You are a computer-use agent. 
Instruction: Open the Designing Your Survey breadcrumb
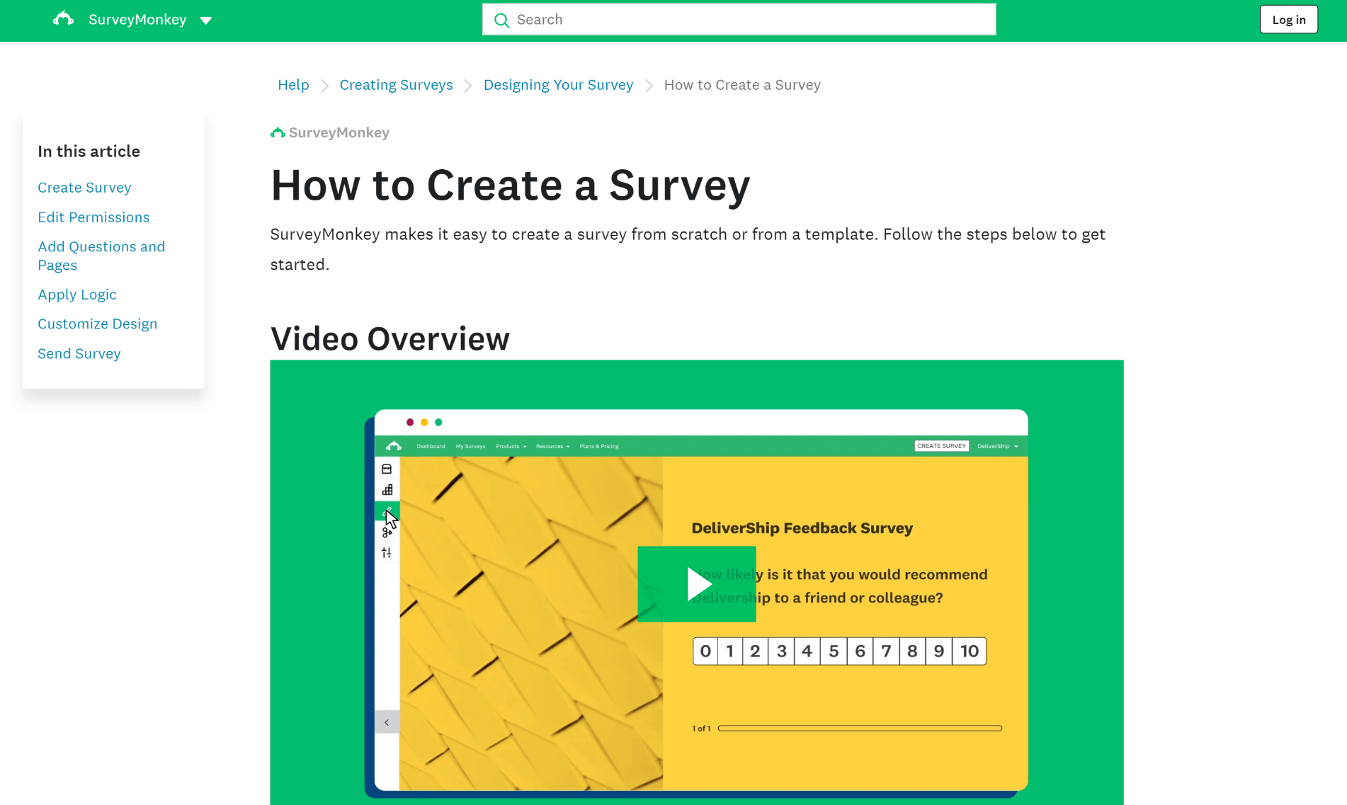(558, 85)
